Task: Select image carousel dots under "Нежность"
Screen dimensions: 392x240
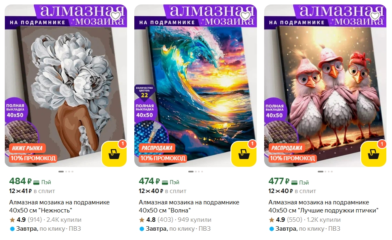Action: coord(66,172)
